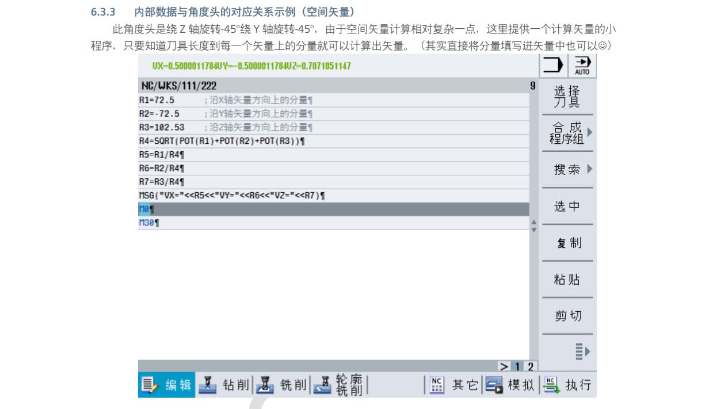Select the line R3=102.53
Viewport: 713px width, 409px height.
(x=333, y=128)
